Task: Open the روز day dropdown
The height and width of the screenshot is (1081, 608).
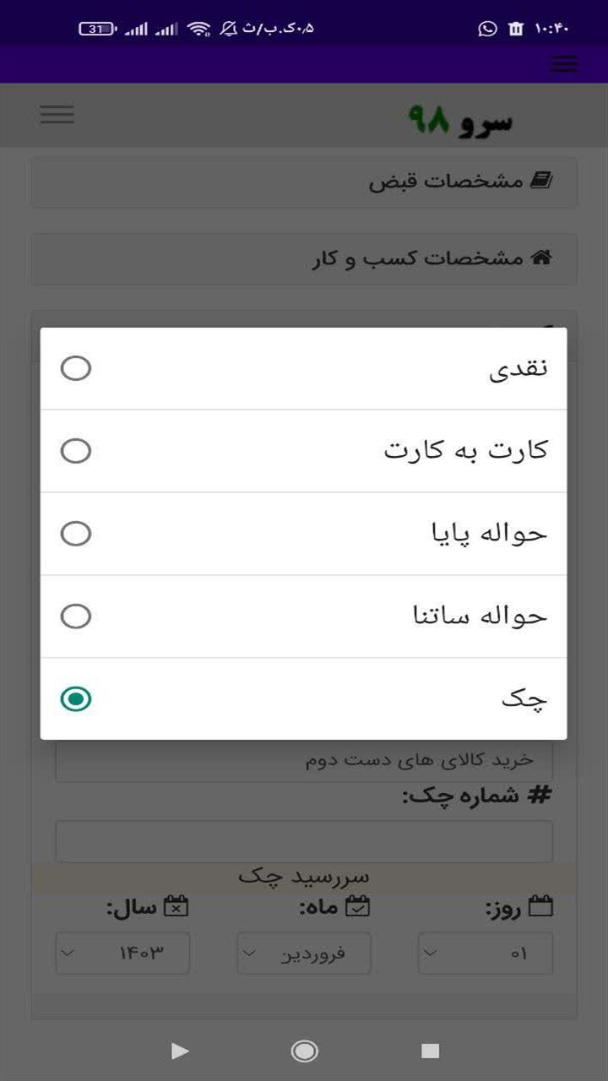Action: 486,953
